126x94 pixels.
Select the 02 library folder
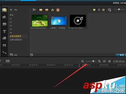11,22
